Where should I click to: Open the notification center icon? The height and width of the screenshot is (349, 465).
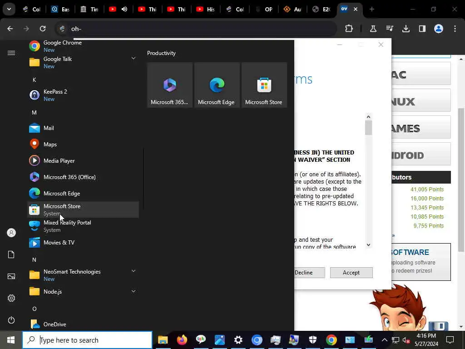tap(450, 340)
